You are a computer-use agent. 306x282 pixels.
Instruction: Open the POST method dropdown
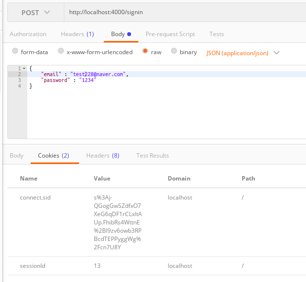coord(36,12)
